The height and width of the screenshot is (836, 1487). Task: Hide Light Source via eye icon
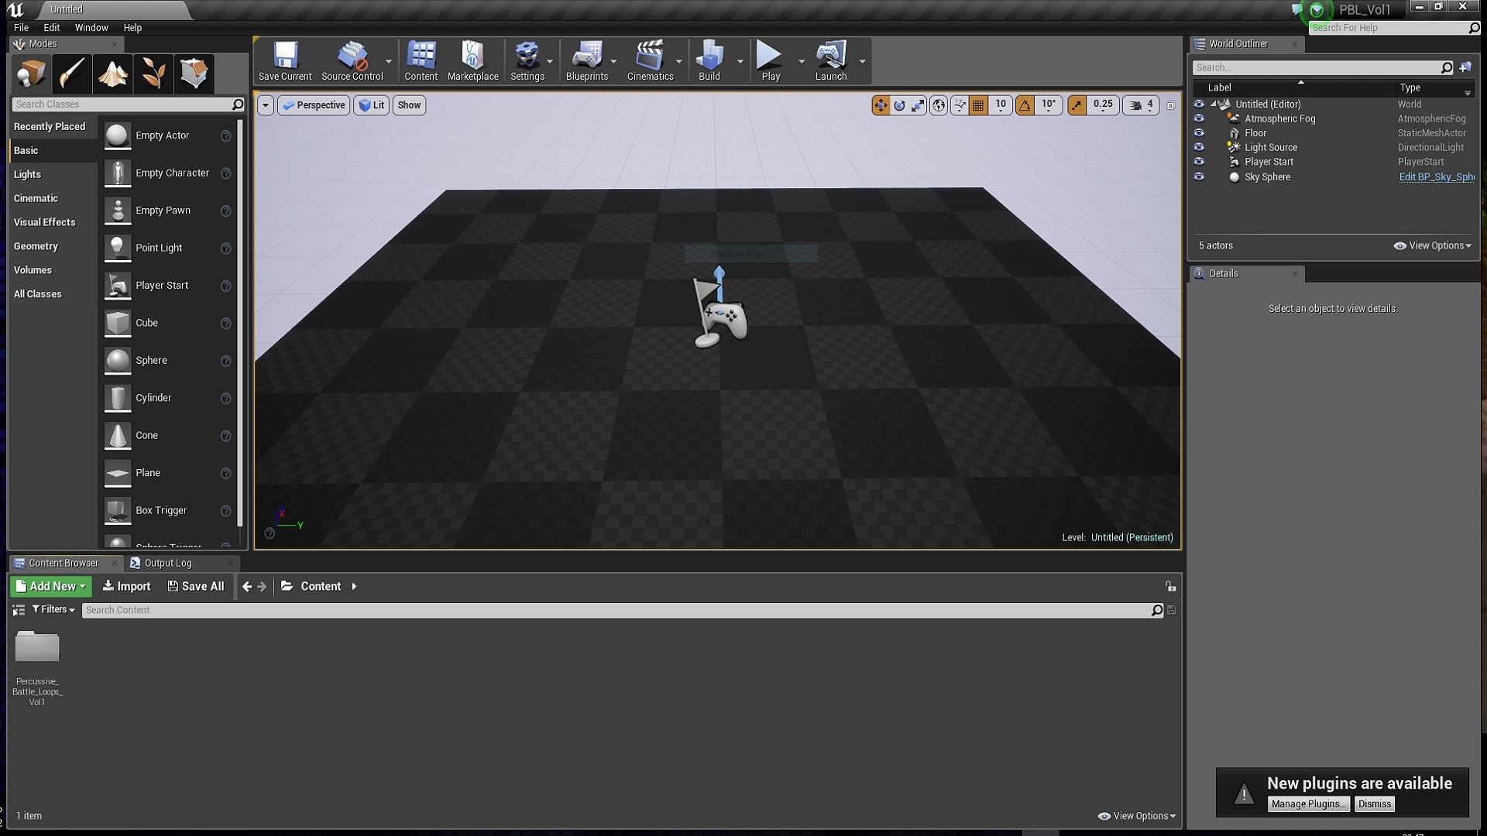pos(1199,147)
